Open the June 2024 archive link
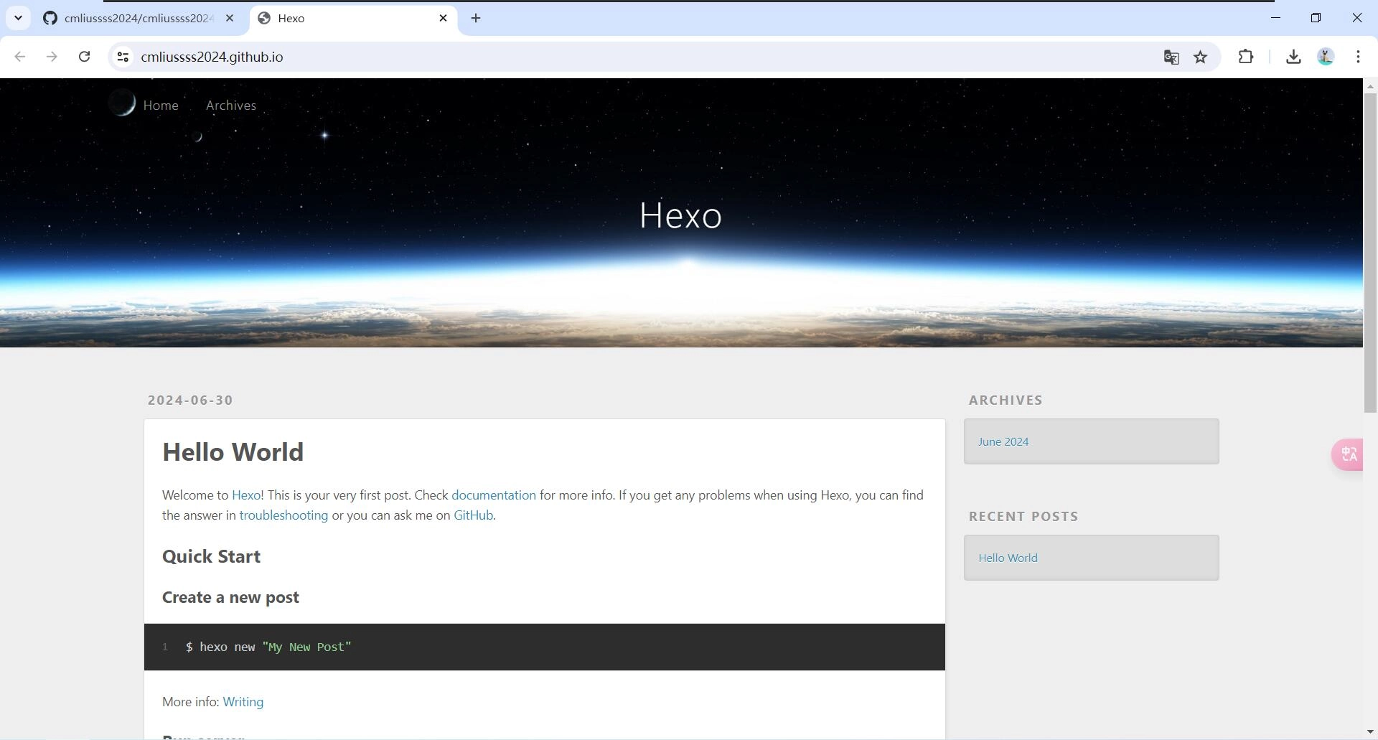This screenshot has width=1378, height=740. pos(1003,441)
